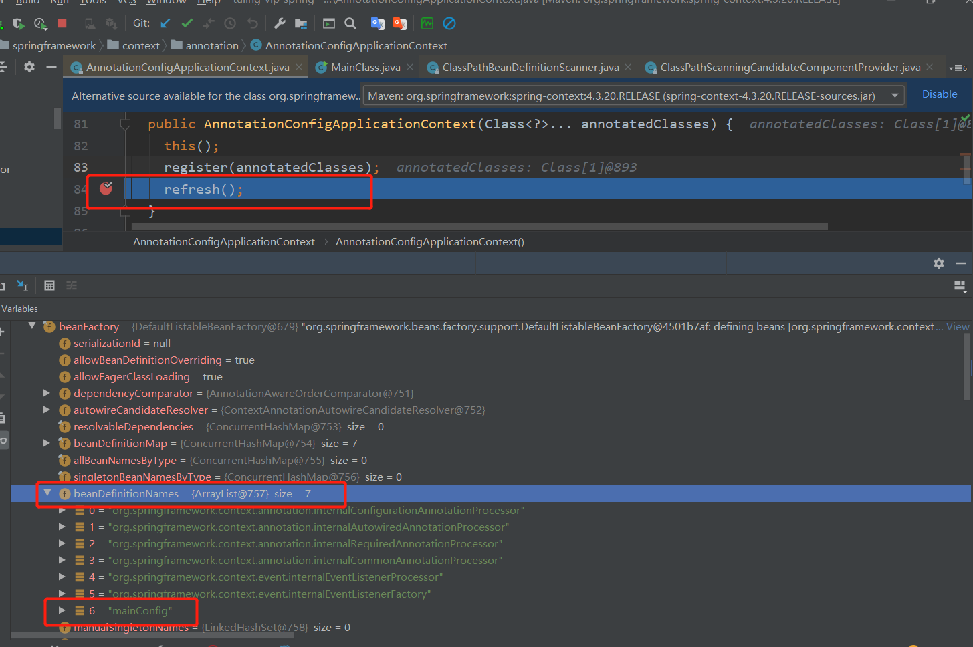Expand element 2 internalRequiredAnnotationProcessor
Screen dimensions: 973x647
pos(62,543)
